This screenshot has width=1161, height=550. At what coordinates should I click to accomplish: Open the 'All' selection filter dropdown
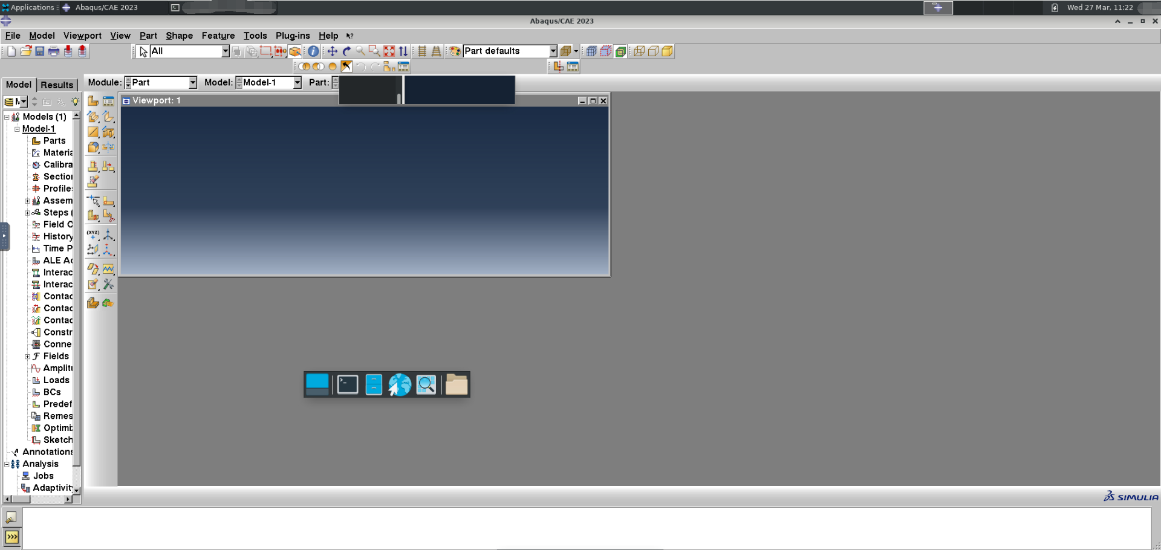(225, 51)
